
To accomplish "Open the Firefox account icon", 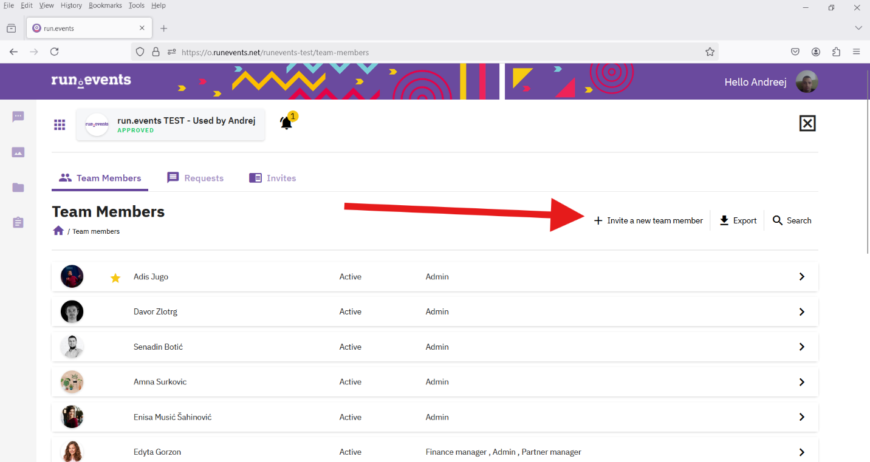I will 816,52.
